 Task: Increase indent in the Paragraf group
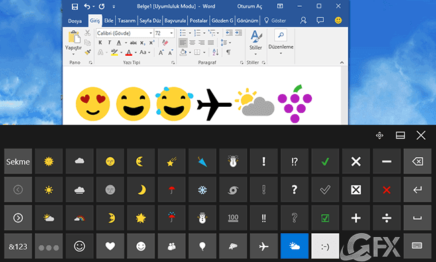[x=239, y=33]
